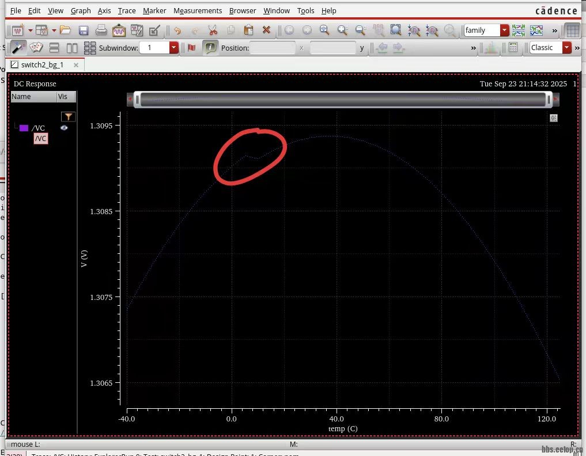Click right handle of zoom slider
This screenshot has width=586, height=456.
coord(549,100)
